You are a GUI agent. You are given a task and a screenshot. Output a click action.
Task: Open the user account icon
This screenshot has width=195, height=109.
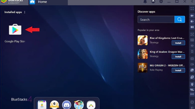tap(153, 2)
